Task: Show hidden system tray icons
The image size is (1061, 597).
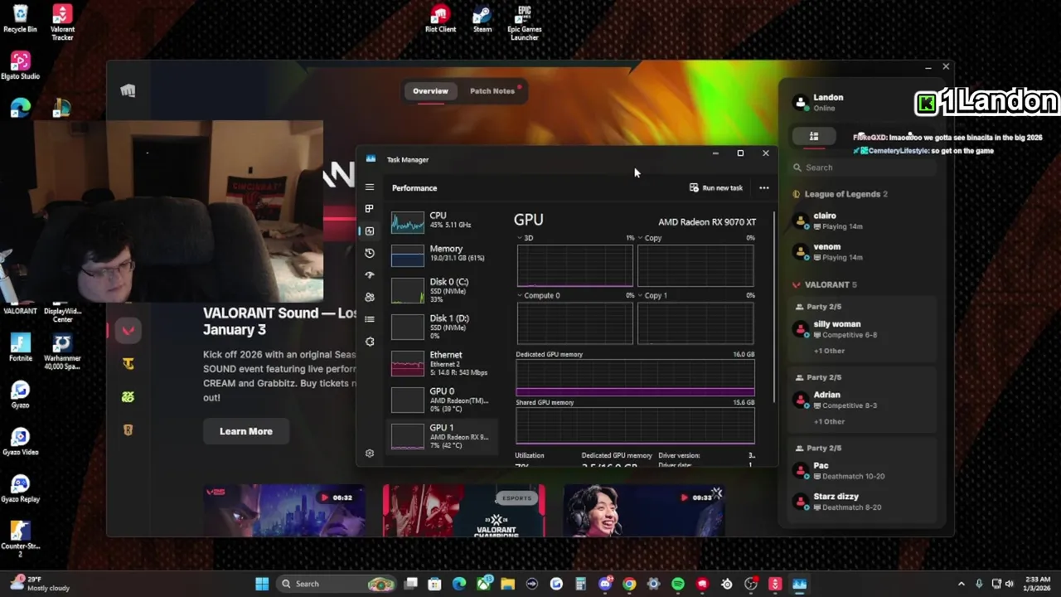Action: 962,584
